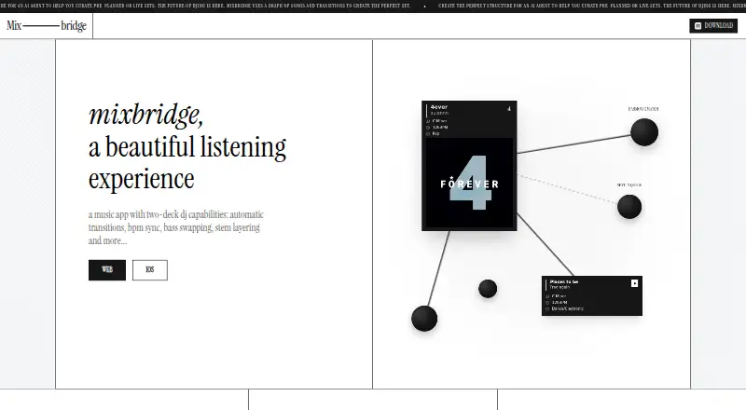Click the scrolling marquee banner text
The image size is (746, 410).
click(373, 6)
